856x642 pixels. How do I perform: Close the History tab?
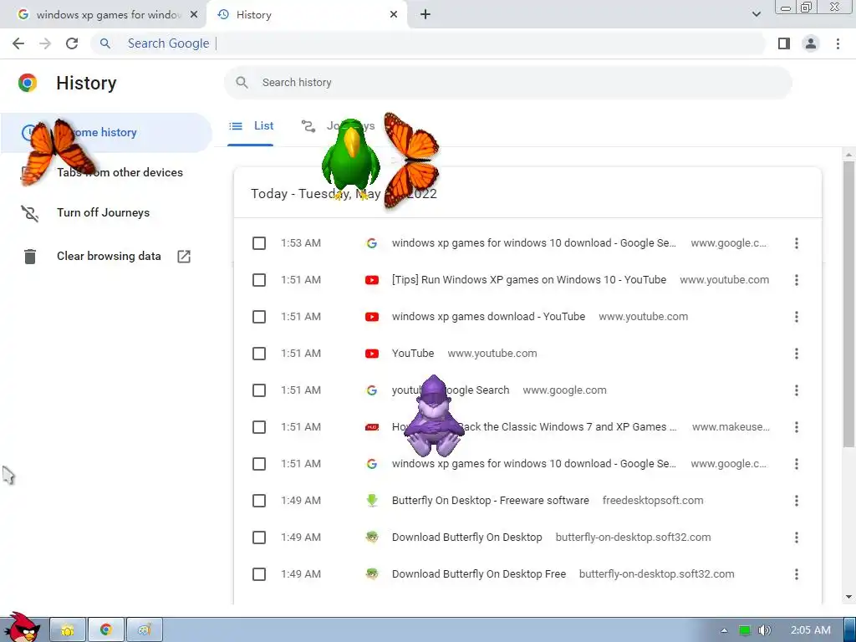[x=394, y=15]
